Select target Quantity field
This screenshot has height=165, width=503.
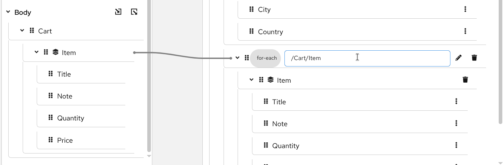coord(286,146)
